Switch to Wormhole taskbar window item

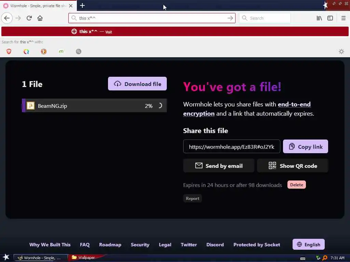[41, 258]
